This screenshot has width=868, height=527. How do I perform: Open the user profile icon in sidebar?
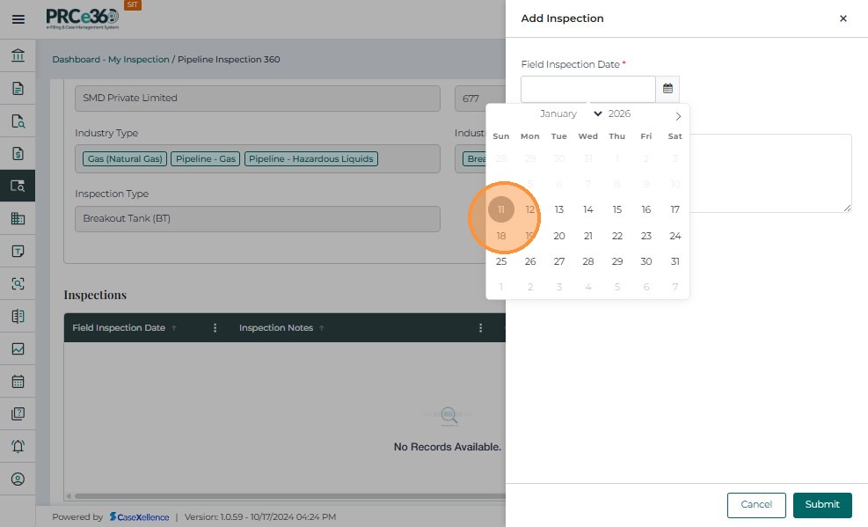[x=18, y=479]
